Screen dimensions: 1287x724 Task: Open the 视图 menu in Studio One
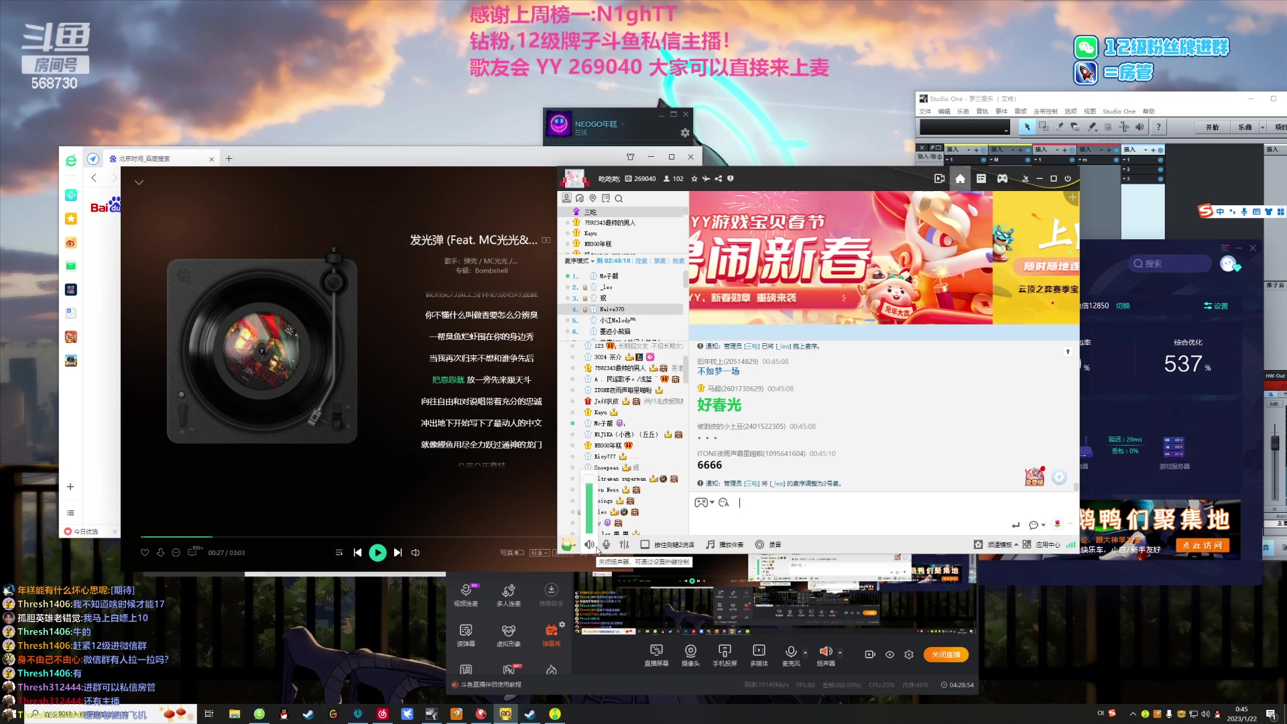1090,111
